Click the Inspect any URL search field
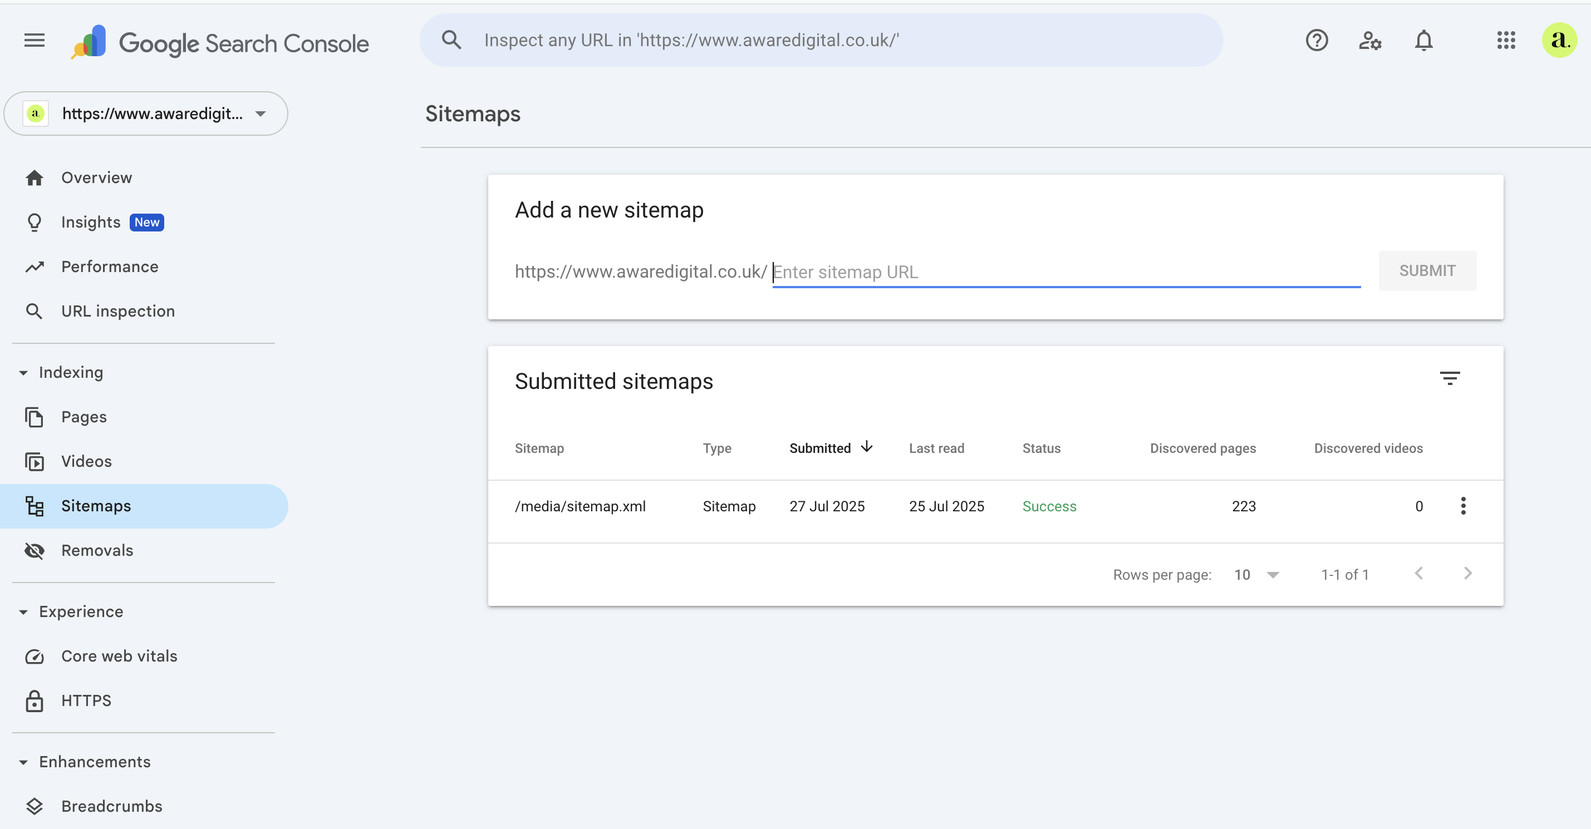 pos(821,40)
